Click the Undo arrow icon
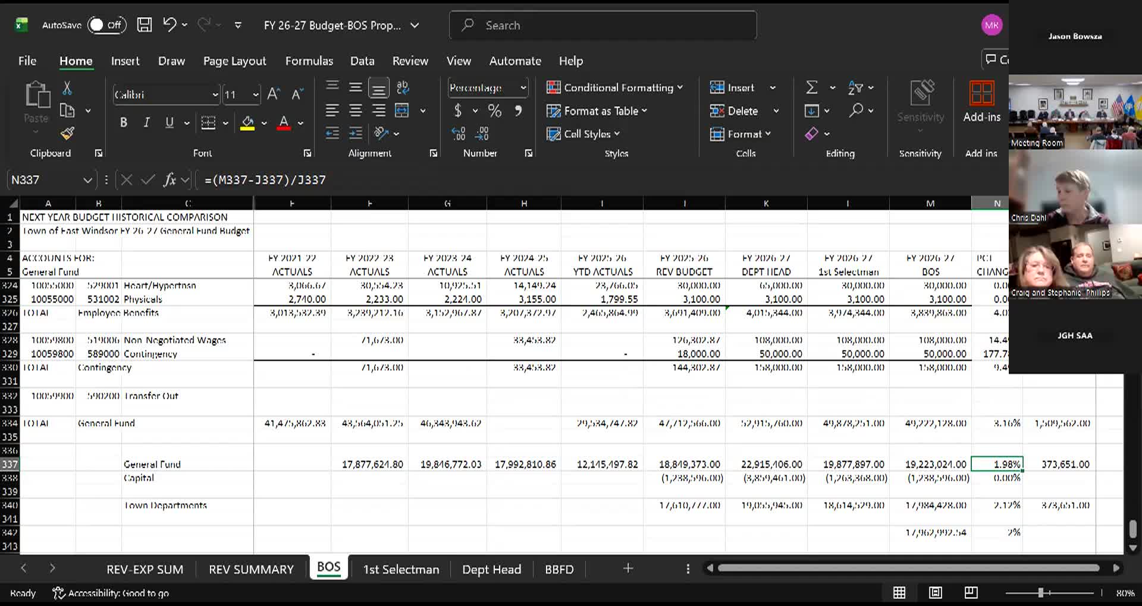This screenshot has height=606, width=1142. click(170, 24)
